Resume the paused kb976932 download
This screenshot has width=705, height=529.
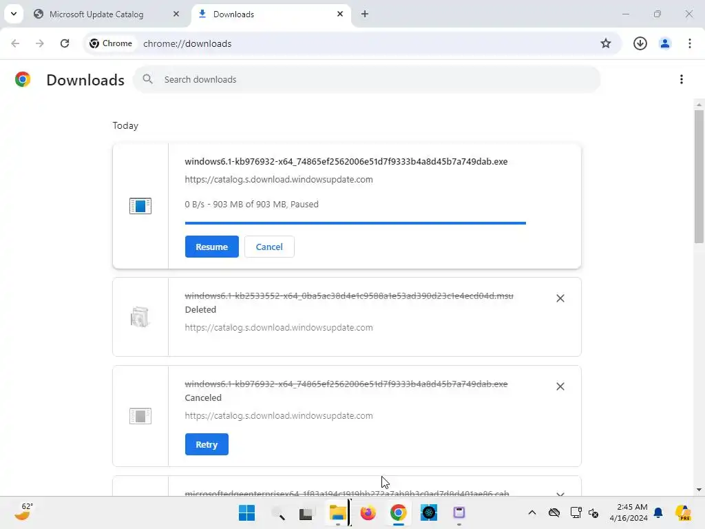pyautogui.click(x=212, y=247)
